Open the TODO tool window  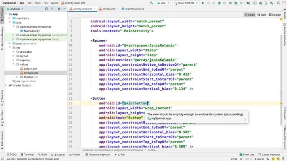tap(12, 155)
